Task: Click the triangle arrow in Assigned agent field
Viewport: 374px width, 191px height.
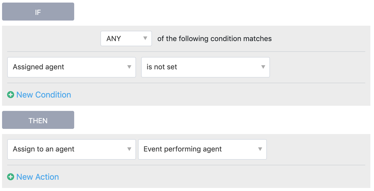Action: coord(129,67)
